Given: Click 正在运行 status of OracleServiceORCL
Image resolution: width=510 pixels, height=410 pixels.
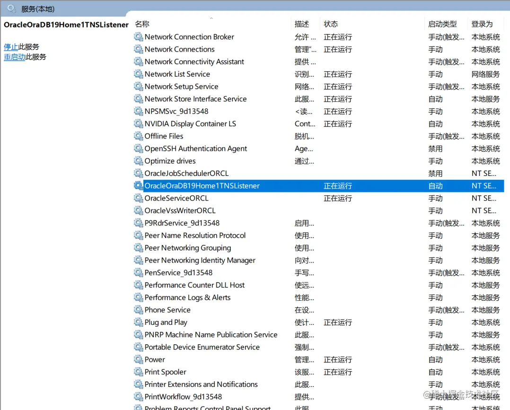Looking at the screenshot, I should [x=338, y=198].
